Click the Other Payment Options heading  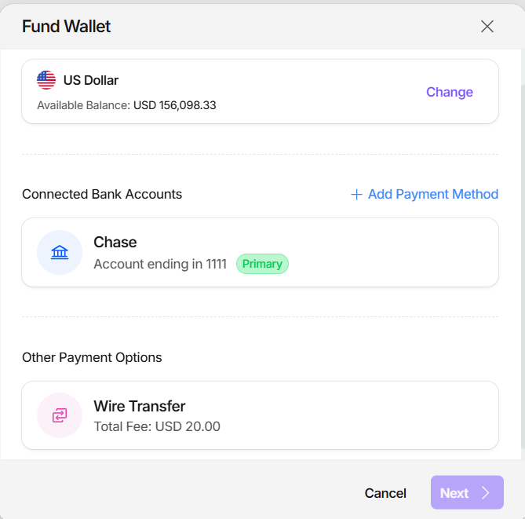[x=92, y=357]
